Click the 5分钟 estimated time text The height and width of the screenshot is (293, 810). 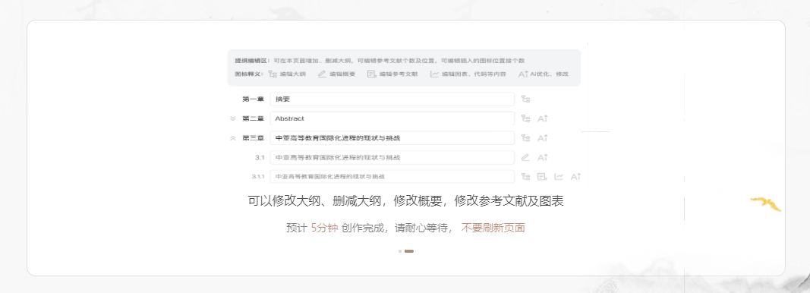point(324,228)
